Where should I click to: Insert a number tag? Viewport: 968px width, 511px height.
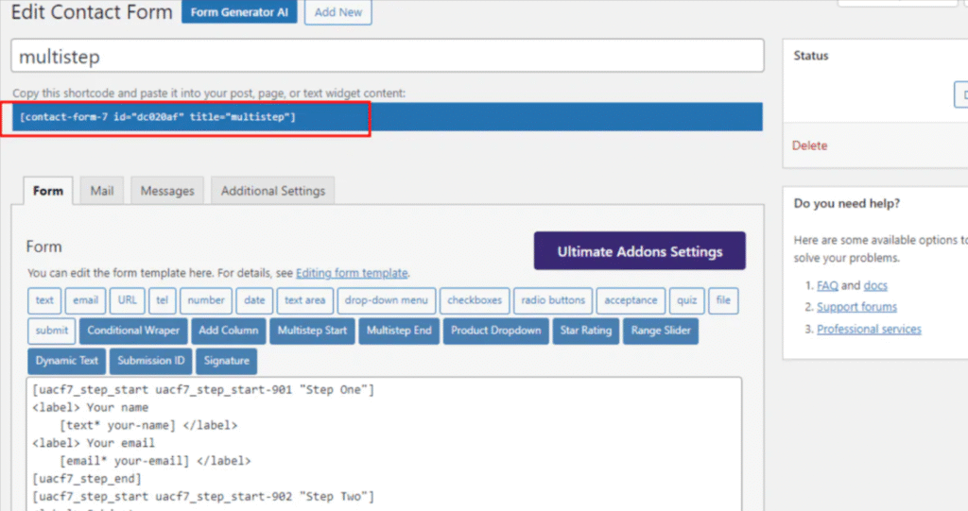pos(206,300)
